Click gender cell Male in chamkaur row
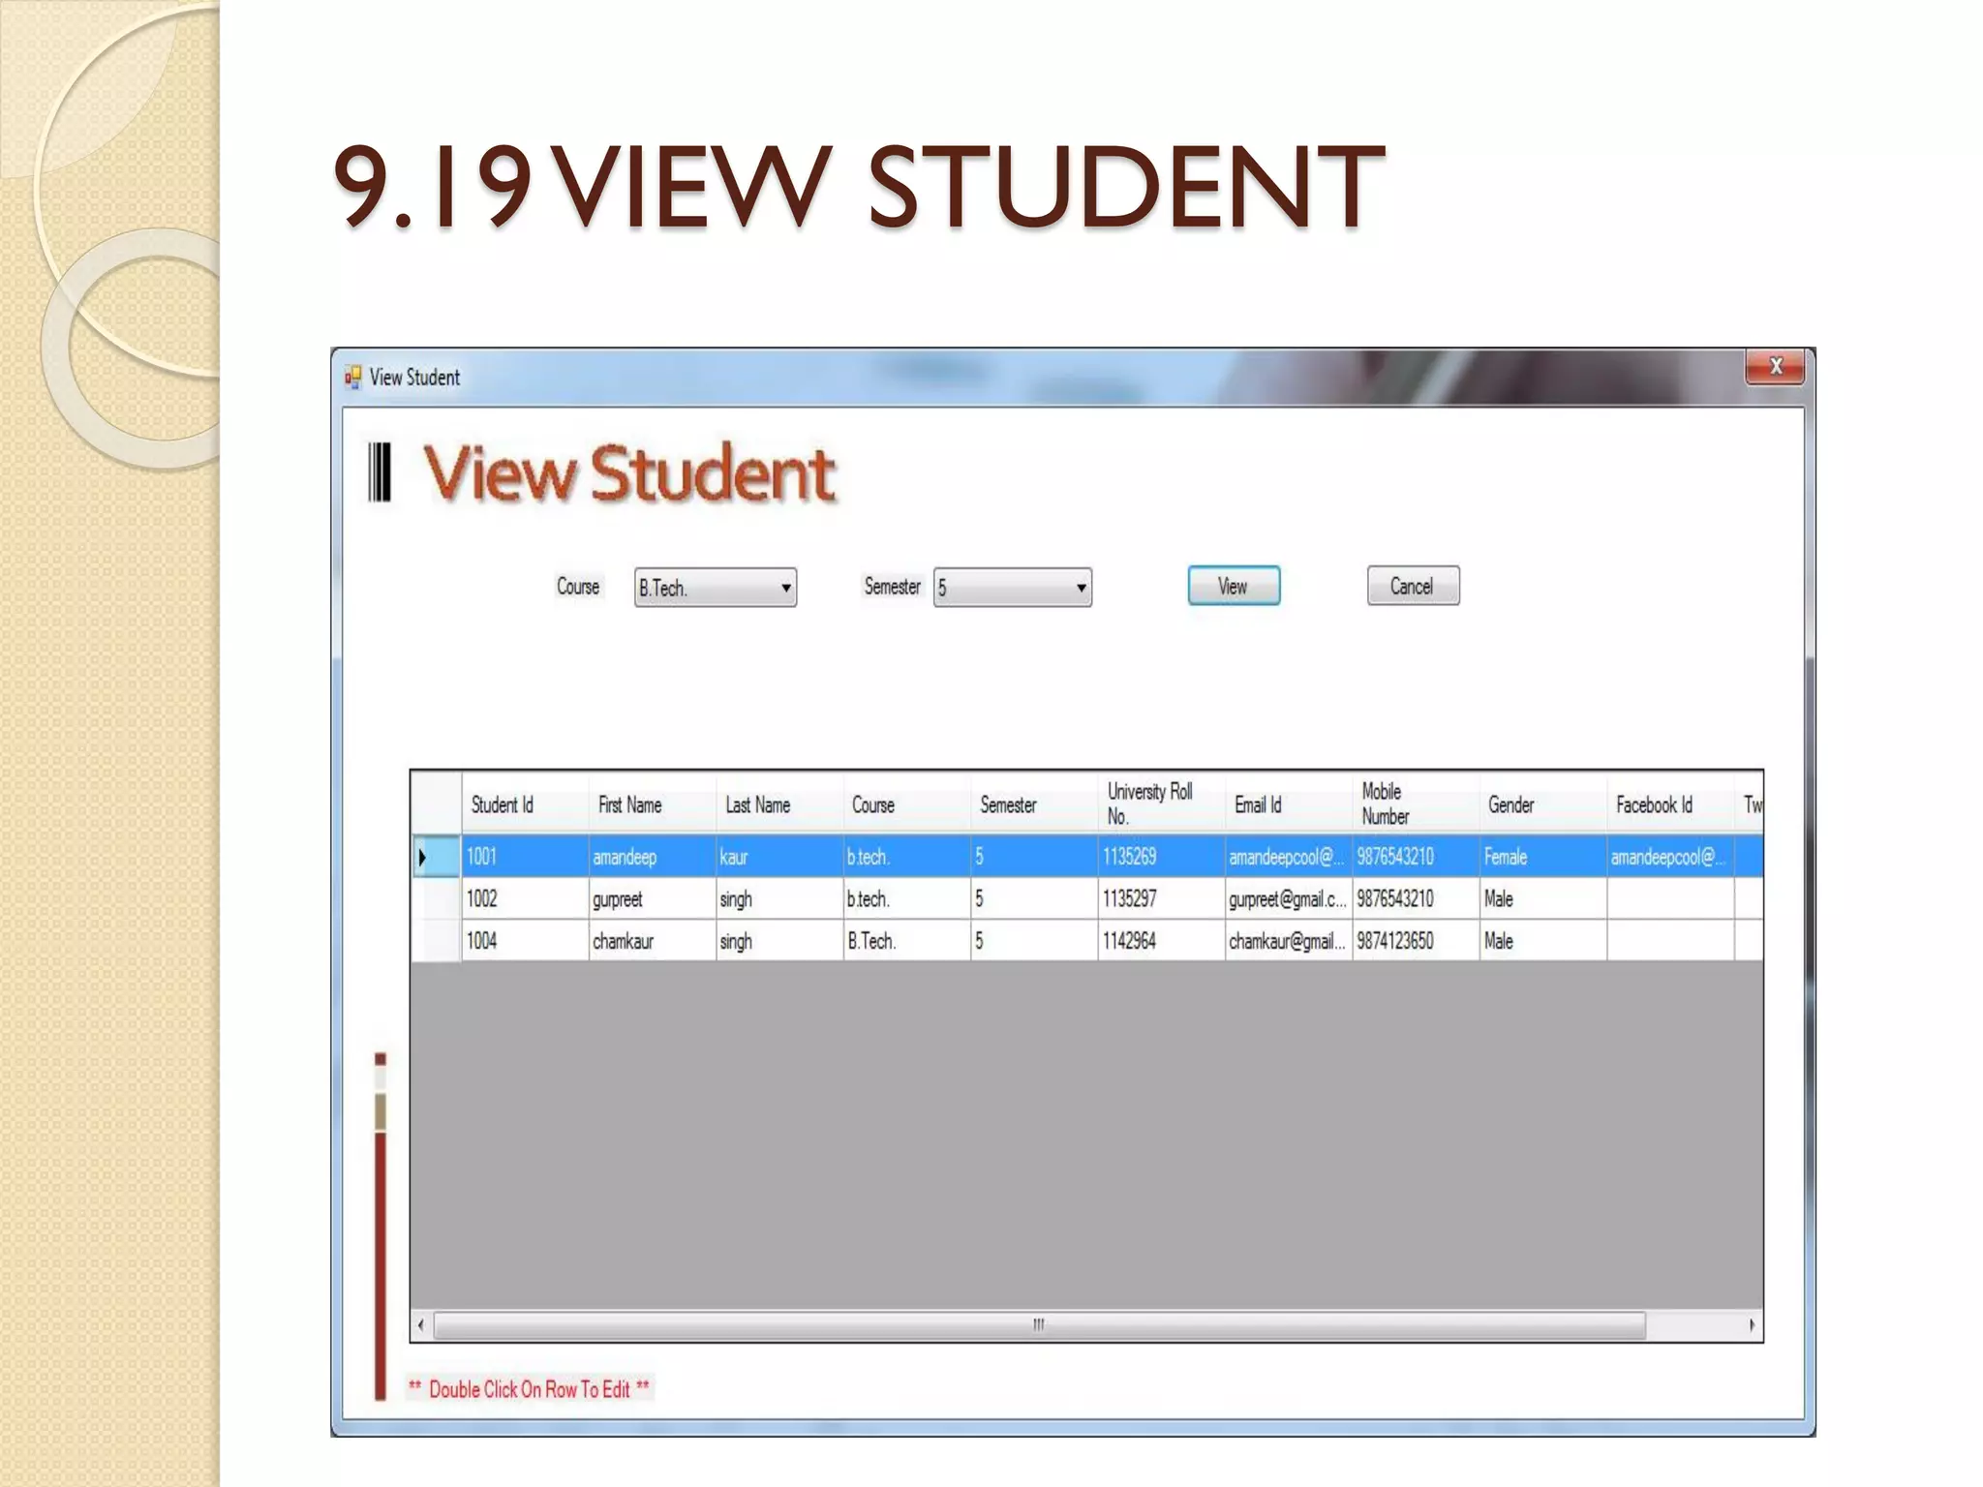The image size is (1983, 1487). click(x=1543, y=940)
